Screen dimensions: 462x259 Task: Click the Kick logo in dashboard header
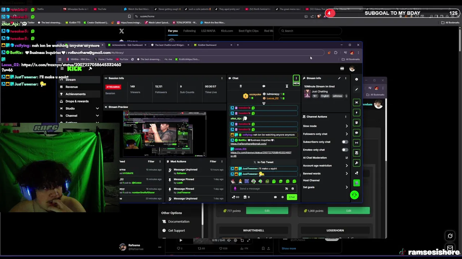[x=74, y=69]
